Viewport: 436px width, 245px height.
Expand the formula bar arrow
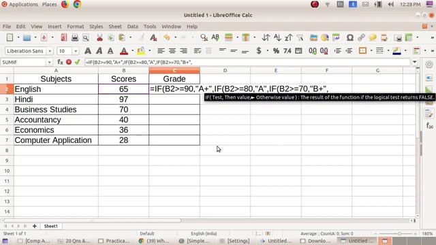pyautogui.click(x=415, y=62)
